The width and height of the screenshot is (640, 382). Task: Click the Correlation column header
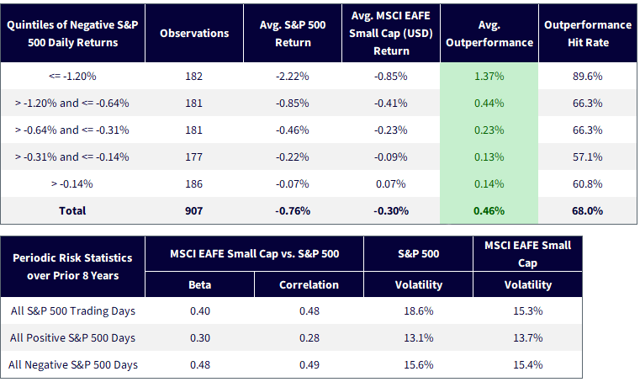click(x=309, y=284)
